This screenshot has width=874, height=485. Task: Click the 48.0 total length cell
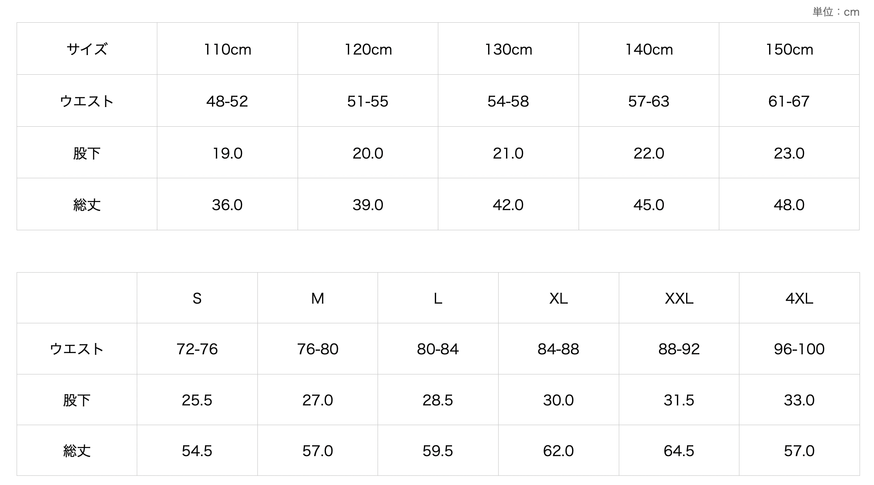(789, 205)
